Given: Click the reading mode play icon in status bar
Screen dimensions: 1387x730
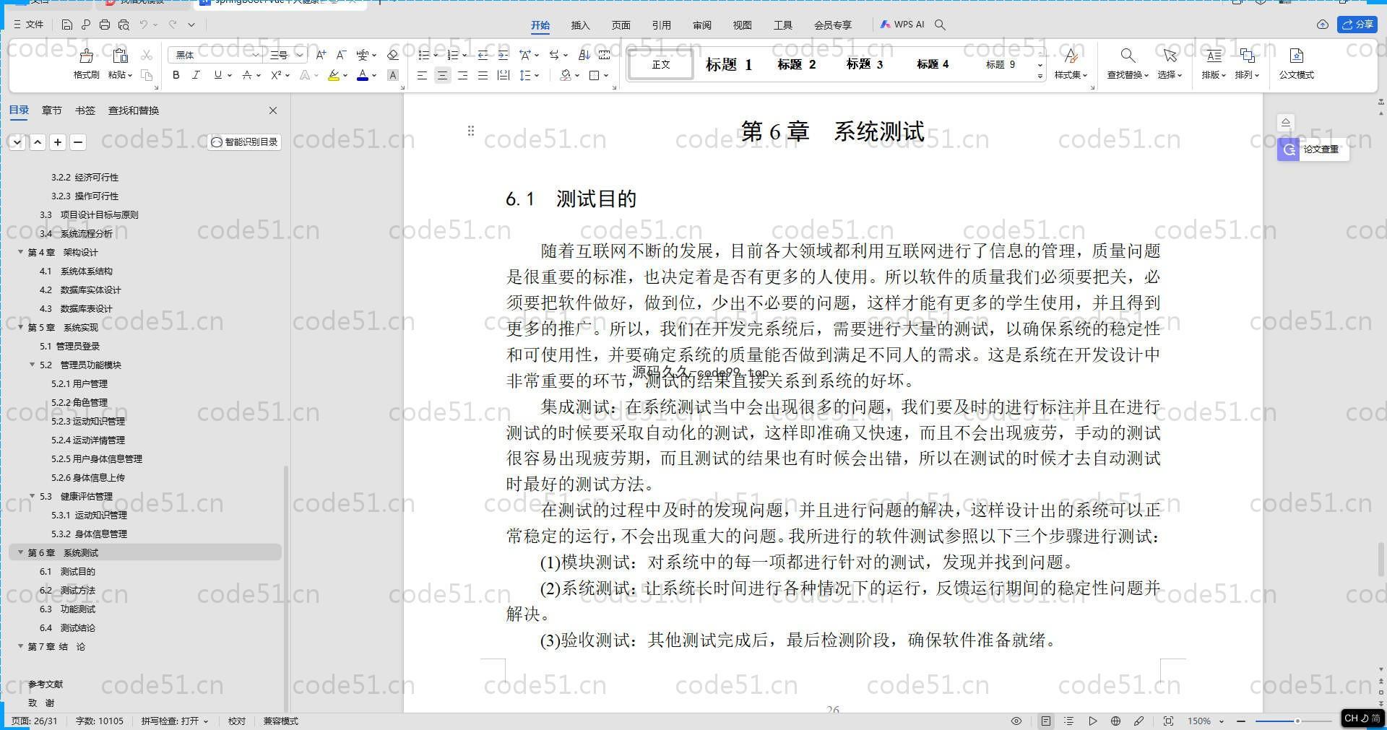Looking at the screenshot, I should (x=1092, y=721).
